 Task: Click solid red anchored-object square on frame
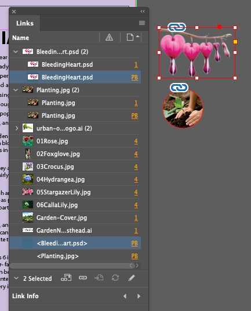(x=219, y=27)
